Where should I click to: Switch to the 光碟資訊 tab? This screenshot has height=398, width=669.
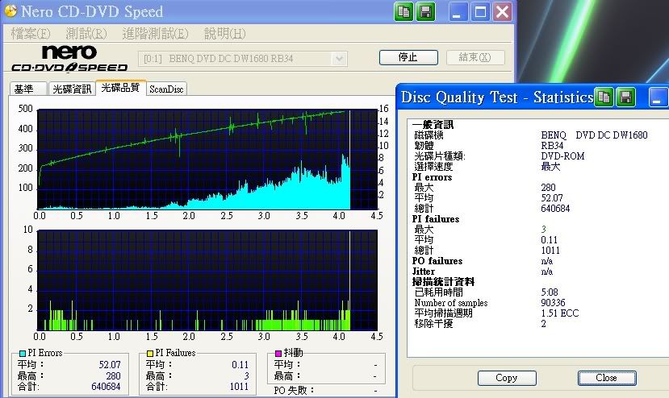(x=72, y=89)
